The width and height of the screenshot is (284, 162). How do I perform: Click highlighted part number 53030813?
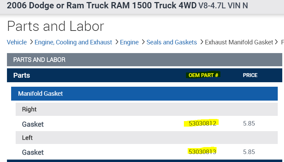tap(202, 152)
